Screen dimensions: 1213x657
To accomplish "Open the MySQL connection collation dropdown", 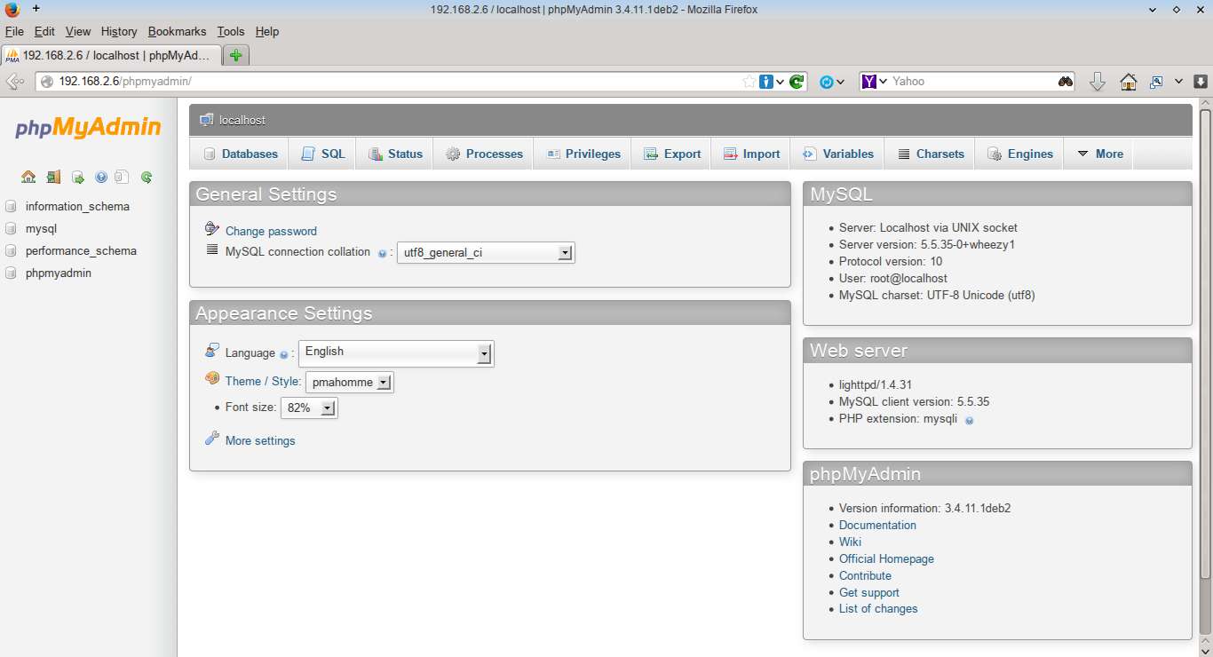I will pos(486,253).
